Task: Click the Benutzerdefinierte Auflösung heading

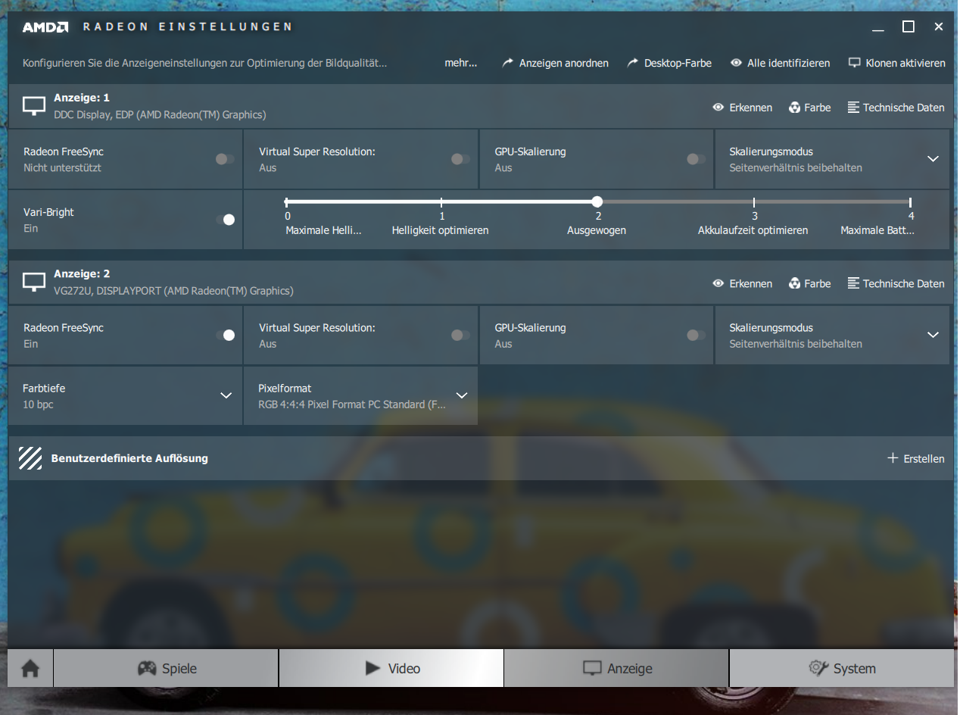Action: coord(129,458)
